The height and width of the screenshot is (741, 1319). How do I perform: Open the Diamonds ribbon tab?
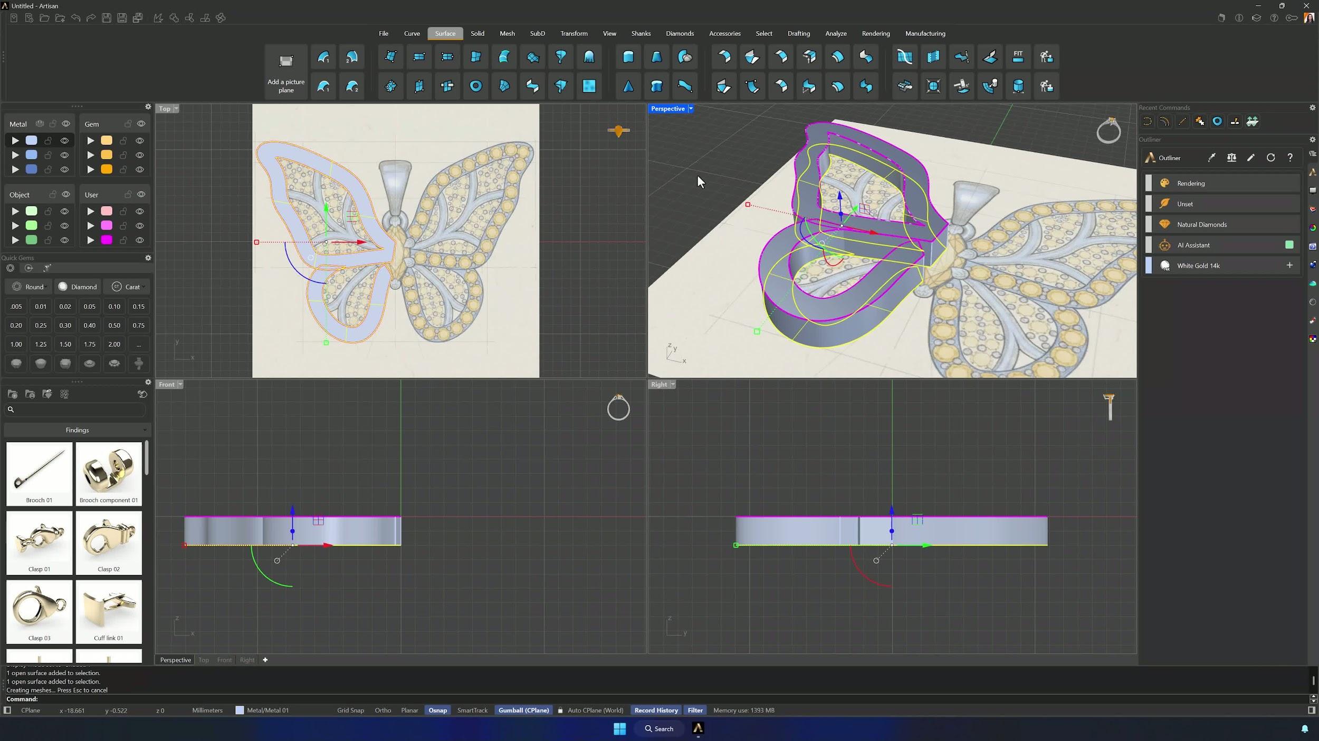tap(680, 33)
